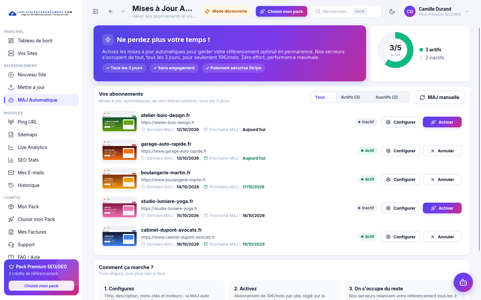Enable Mode découverte
This screenshot has height=300, width=481.
226,11
